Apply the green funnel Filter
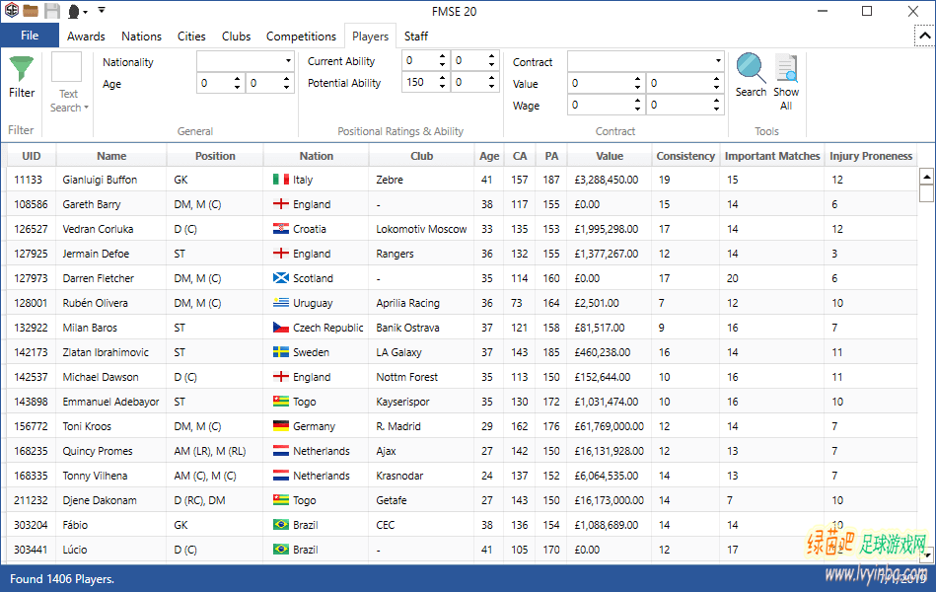The width and height of the screenshot is (936, 592). 22,77
